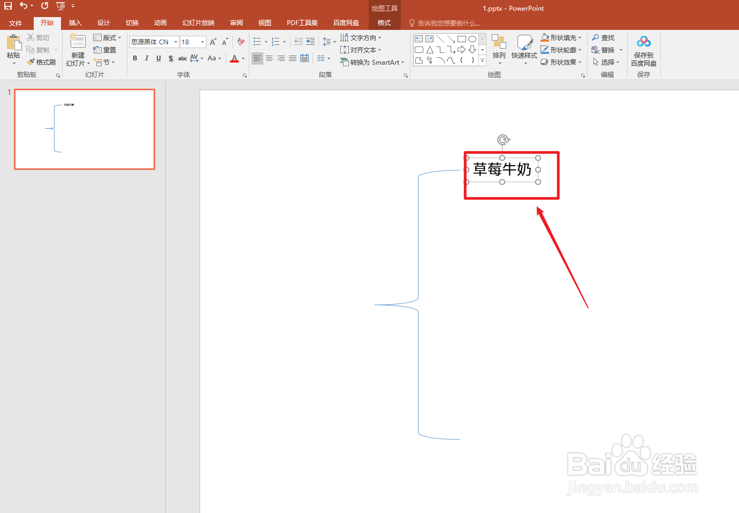739x513 pixels.
Task: Open the File (文件) menu
Action: 16,23
